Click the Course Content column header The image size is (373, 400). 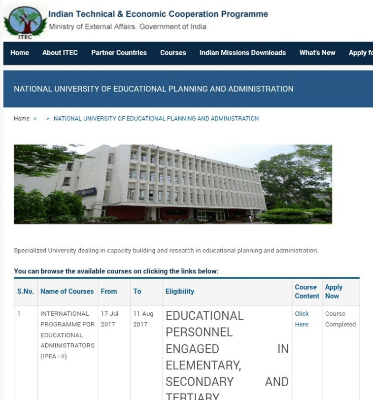(x=307, y=292)
